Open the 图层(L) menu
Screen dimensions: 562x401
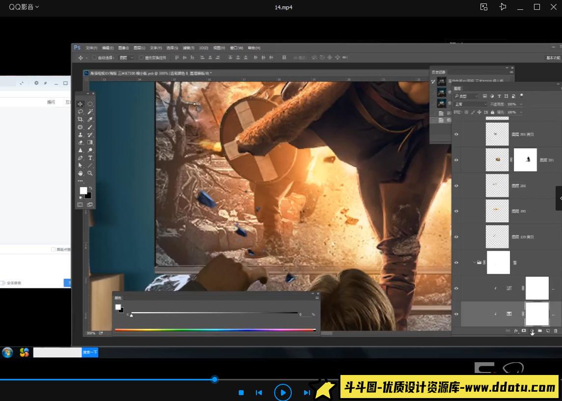(x=140, y=48)
